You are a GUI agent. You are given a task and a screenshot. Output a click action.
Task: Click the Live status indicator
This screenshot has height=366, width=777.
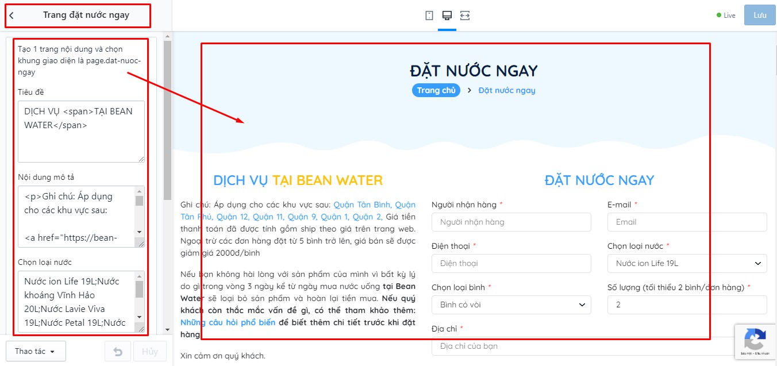726,16
